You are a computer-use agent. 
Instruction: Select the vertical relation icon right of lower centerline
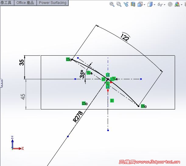pos(112,101)
